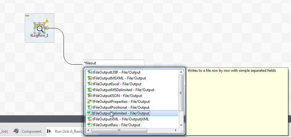Open the Run (Job A_Basic tab

[65, 131]
